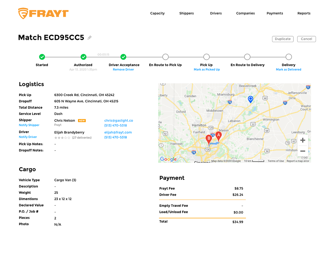
Task: Zoom in on the map
Action: (x=303, y=140)
